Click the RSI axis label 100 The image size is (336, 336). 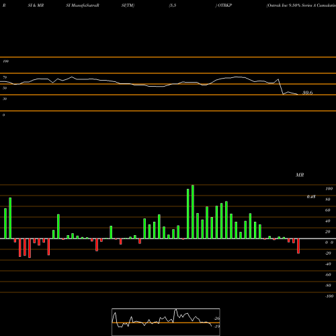click(5, 61)
